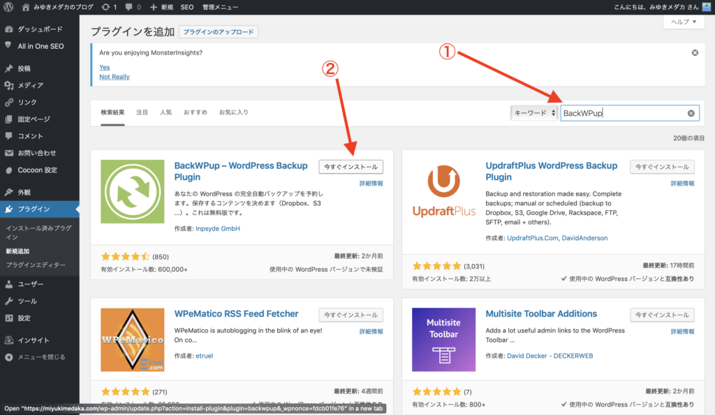Click the ツール wrench icon
715x415 pixels.
coord(8,301)
